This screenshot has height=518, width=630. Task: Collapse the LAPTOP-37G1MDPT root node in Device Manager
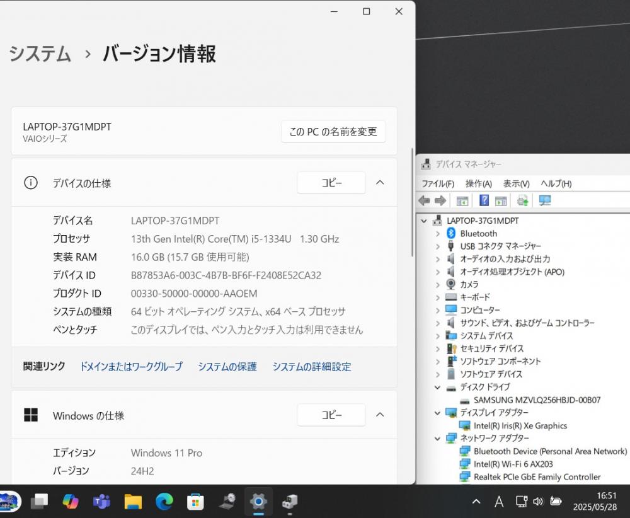[x=424, y=221]
